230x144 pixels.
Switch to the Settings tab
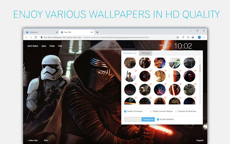coord(146,53)
